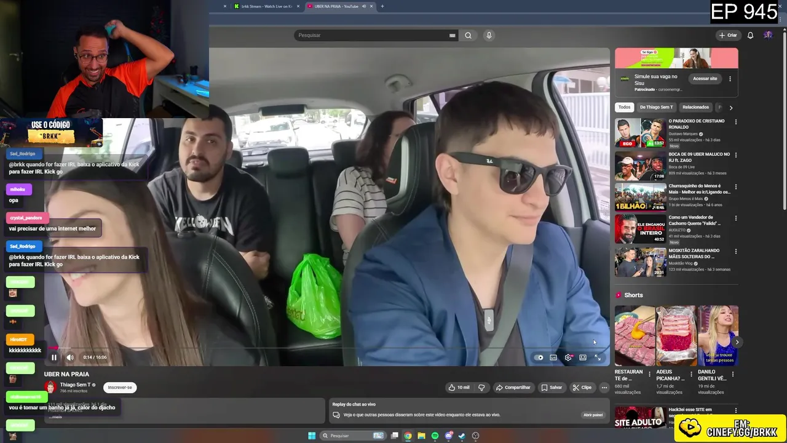Click the Acessar site ad button
The height and width of the screenshot is (443, 787).
click(705, 78)
